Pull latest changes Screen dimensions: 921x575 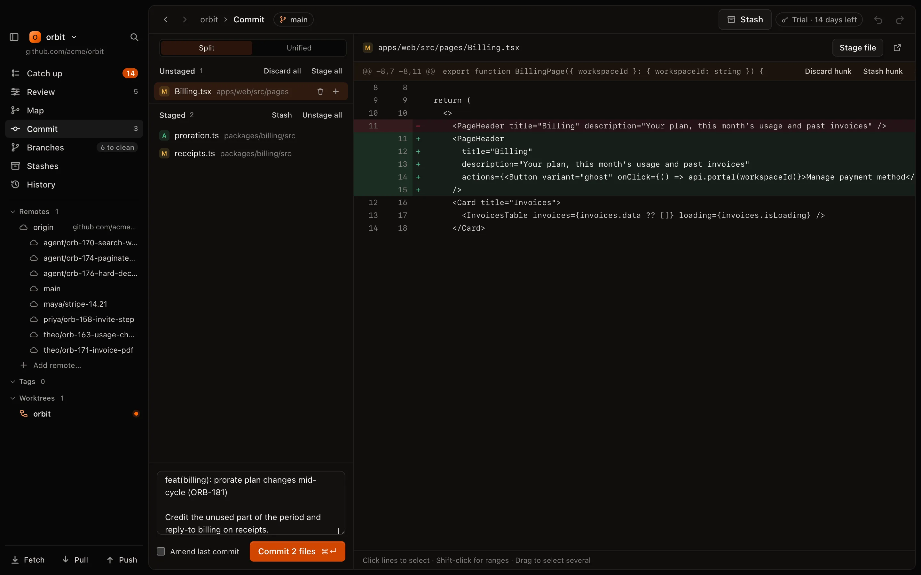[75, 560]
